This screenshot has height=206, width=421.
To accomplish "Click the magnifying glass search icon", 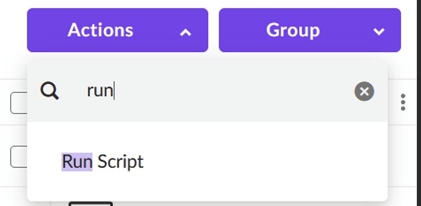I will pyautogui.click(x=49, y=91).
